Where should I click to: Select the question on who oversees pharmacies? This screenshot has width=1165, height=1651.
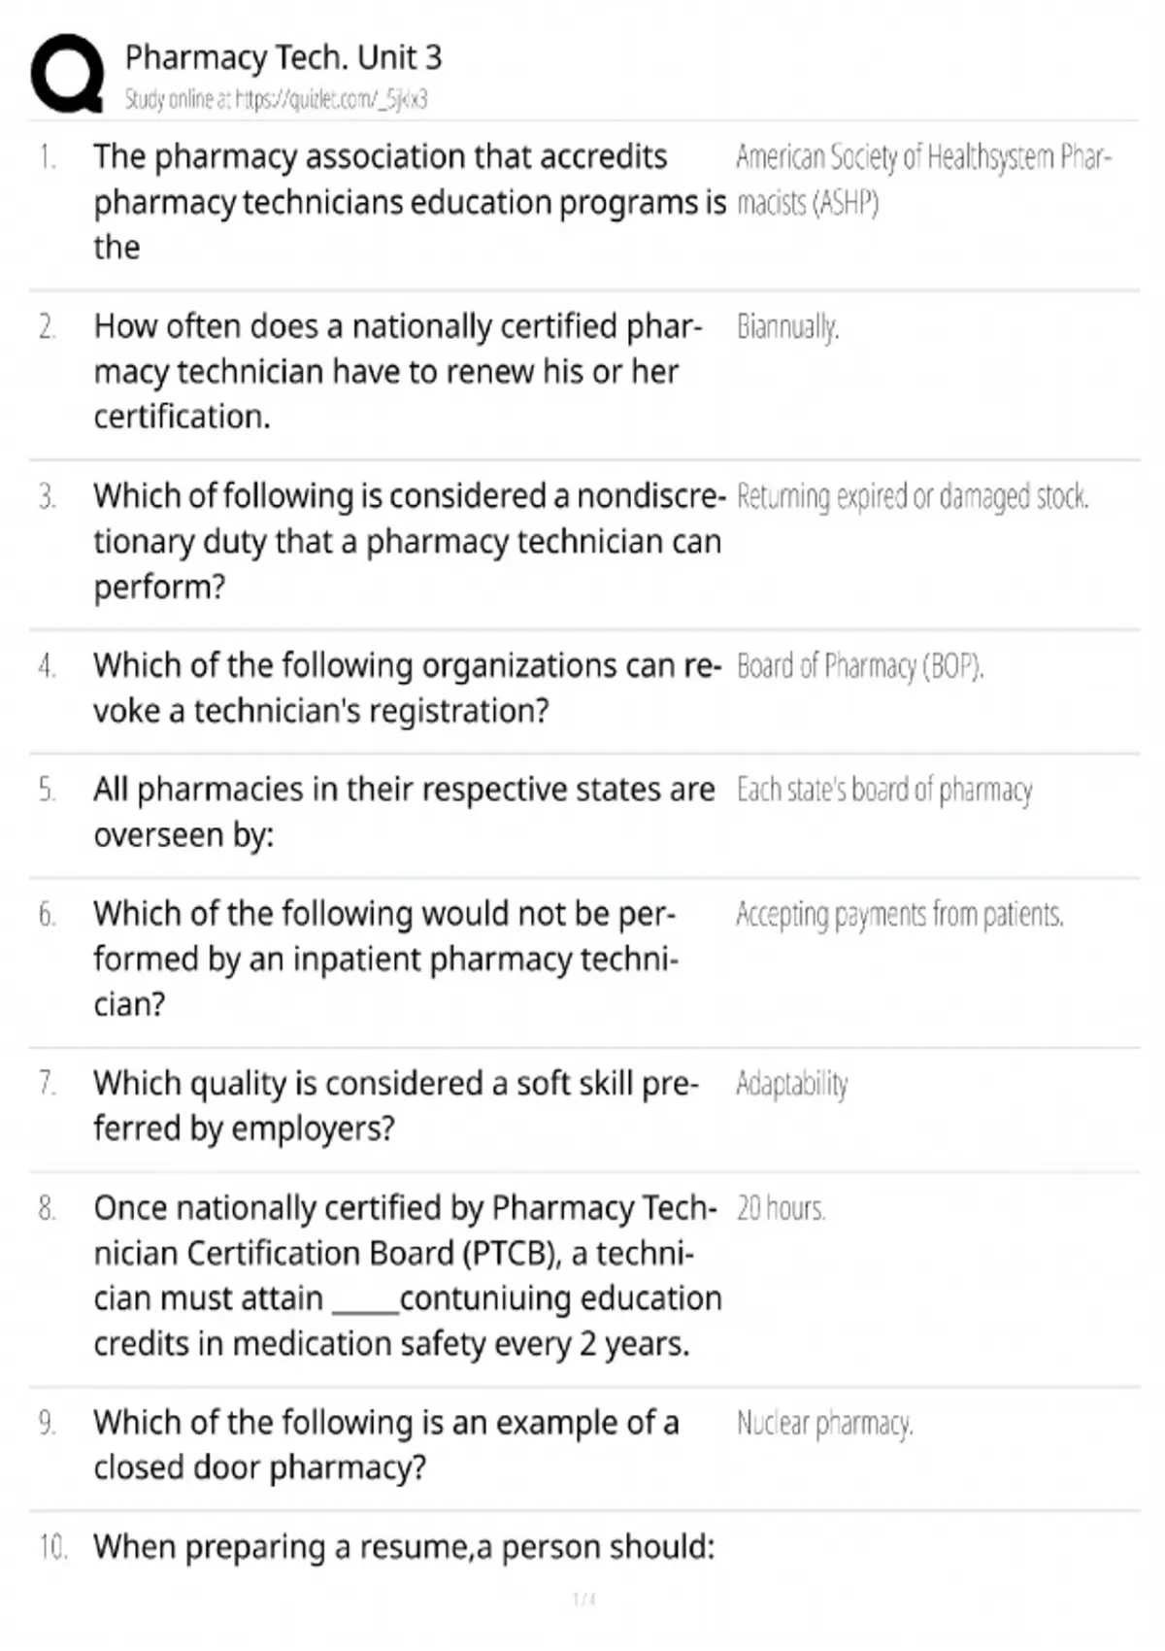404,812
